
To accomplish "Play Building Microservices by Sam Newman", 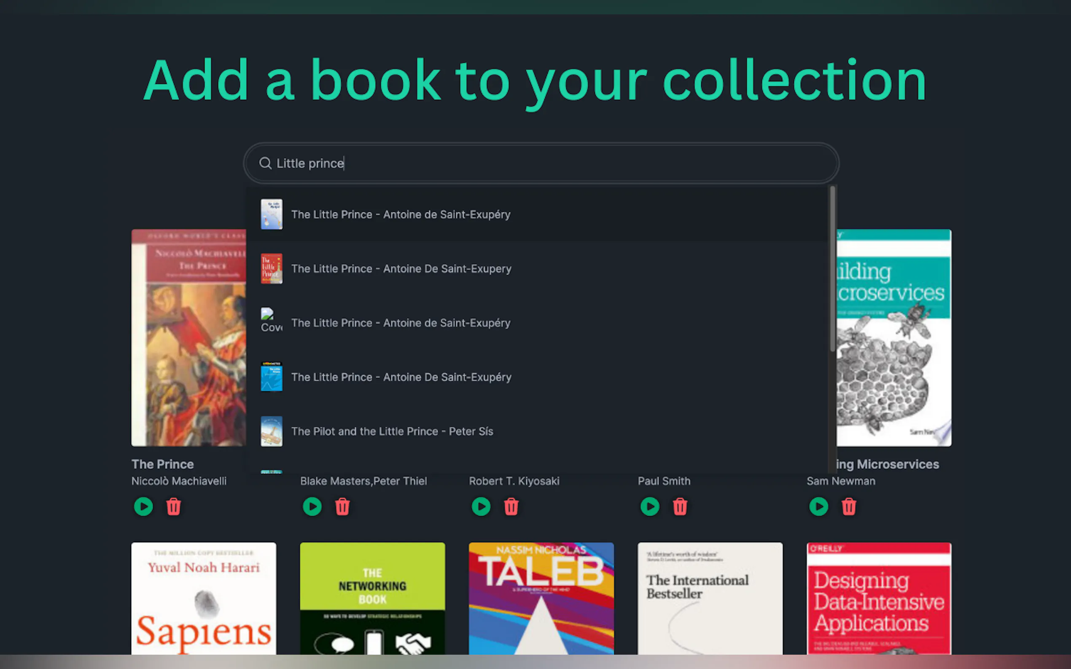I will 818,507.
